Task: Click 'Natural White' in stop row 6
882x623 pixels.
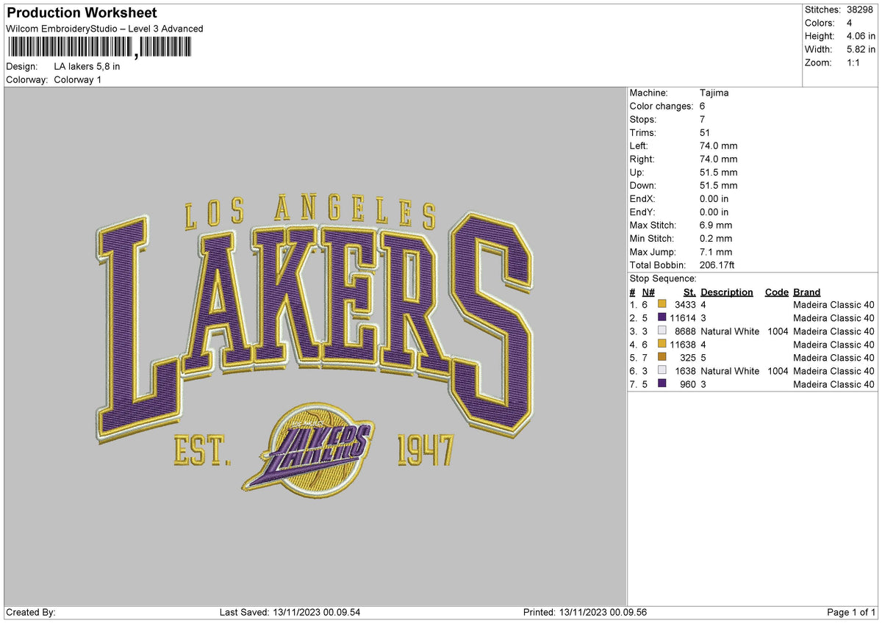Action: coord(730,371)
